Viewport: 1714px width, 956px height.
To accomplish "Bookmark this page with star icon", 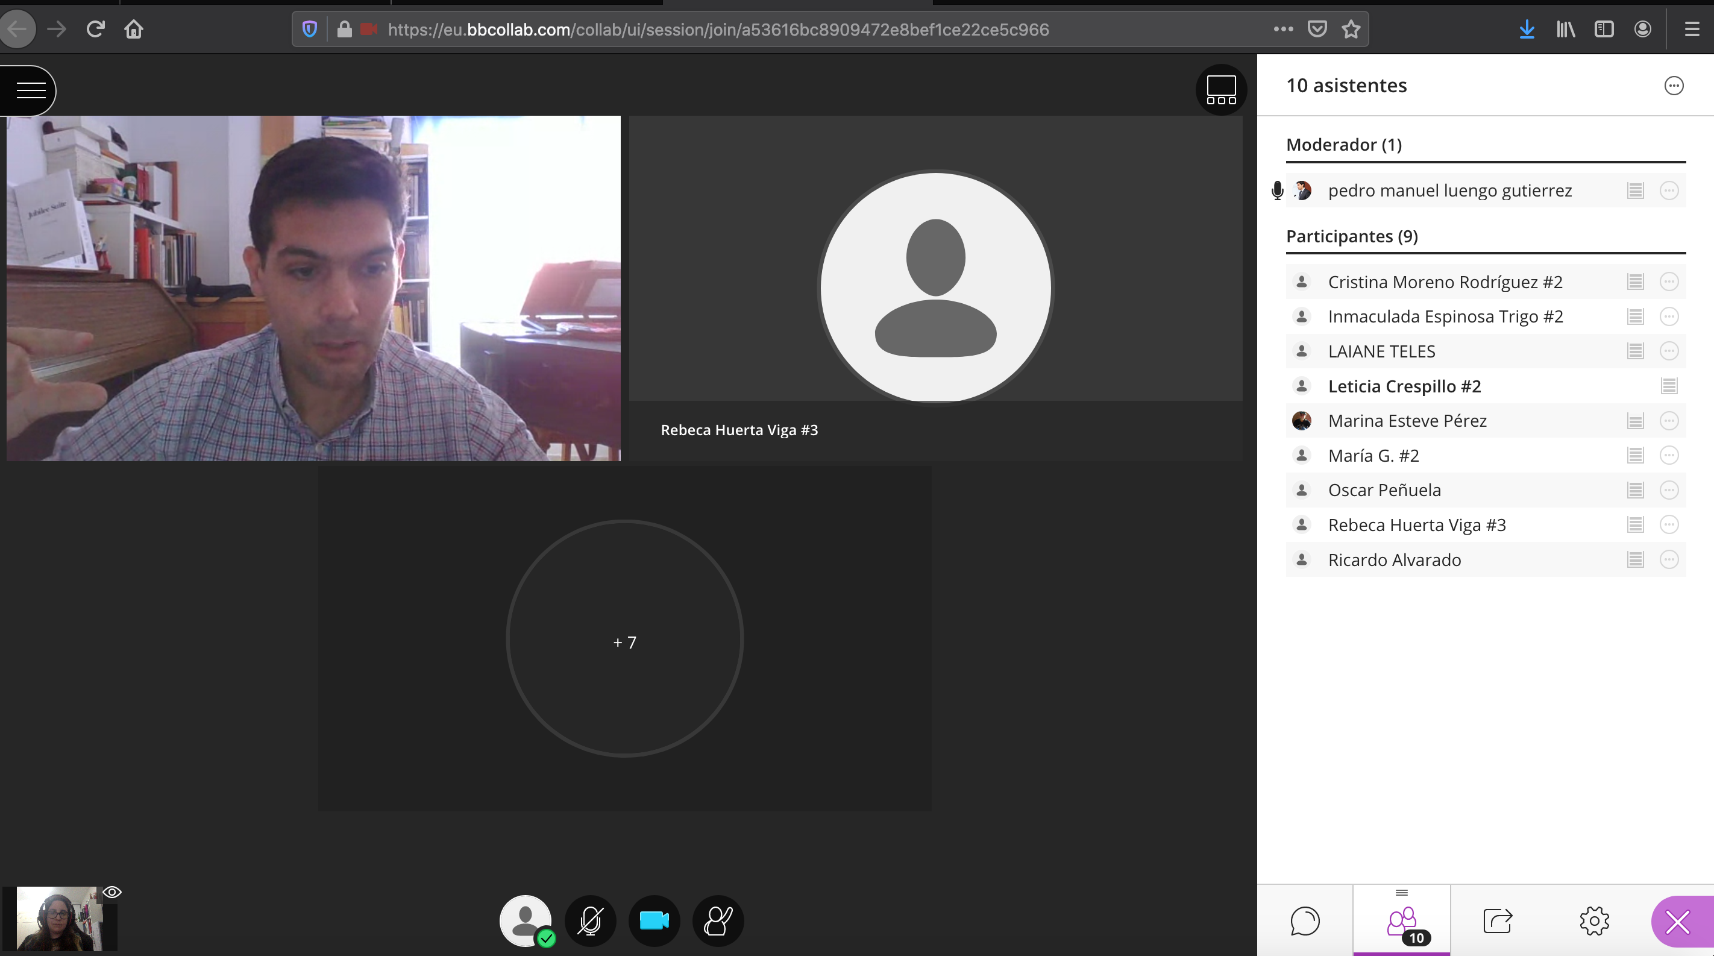I will [x=1351, y=30].
